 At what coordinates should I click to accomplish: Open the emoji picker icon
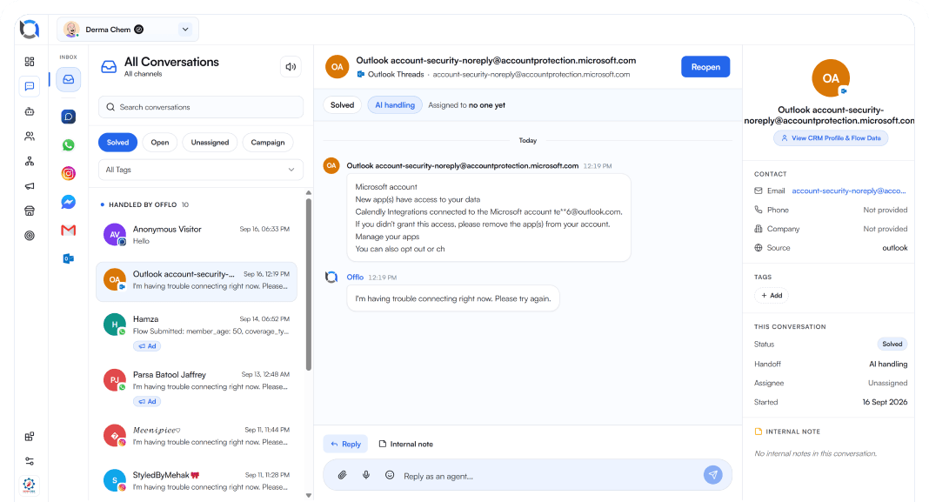click(x=390, y=475)
